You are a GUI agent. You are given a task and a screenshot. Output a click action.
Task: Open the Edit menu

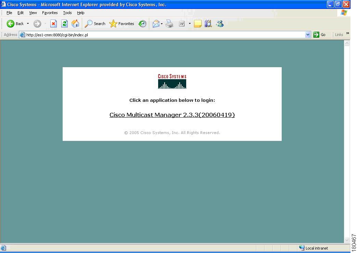coord(21,13)
